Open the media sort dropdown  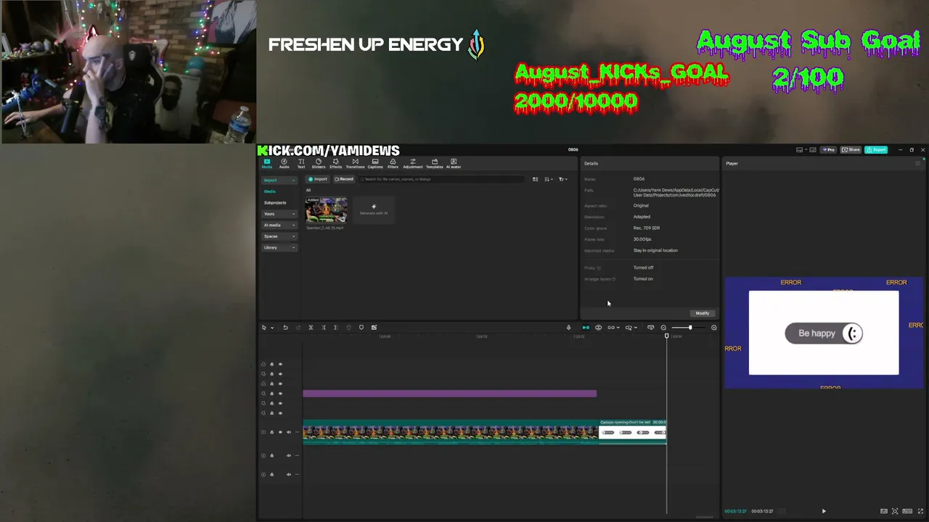click(548, 179)
